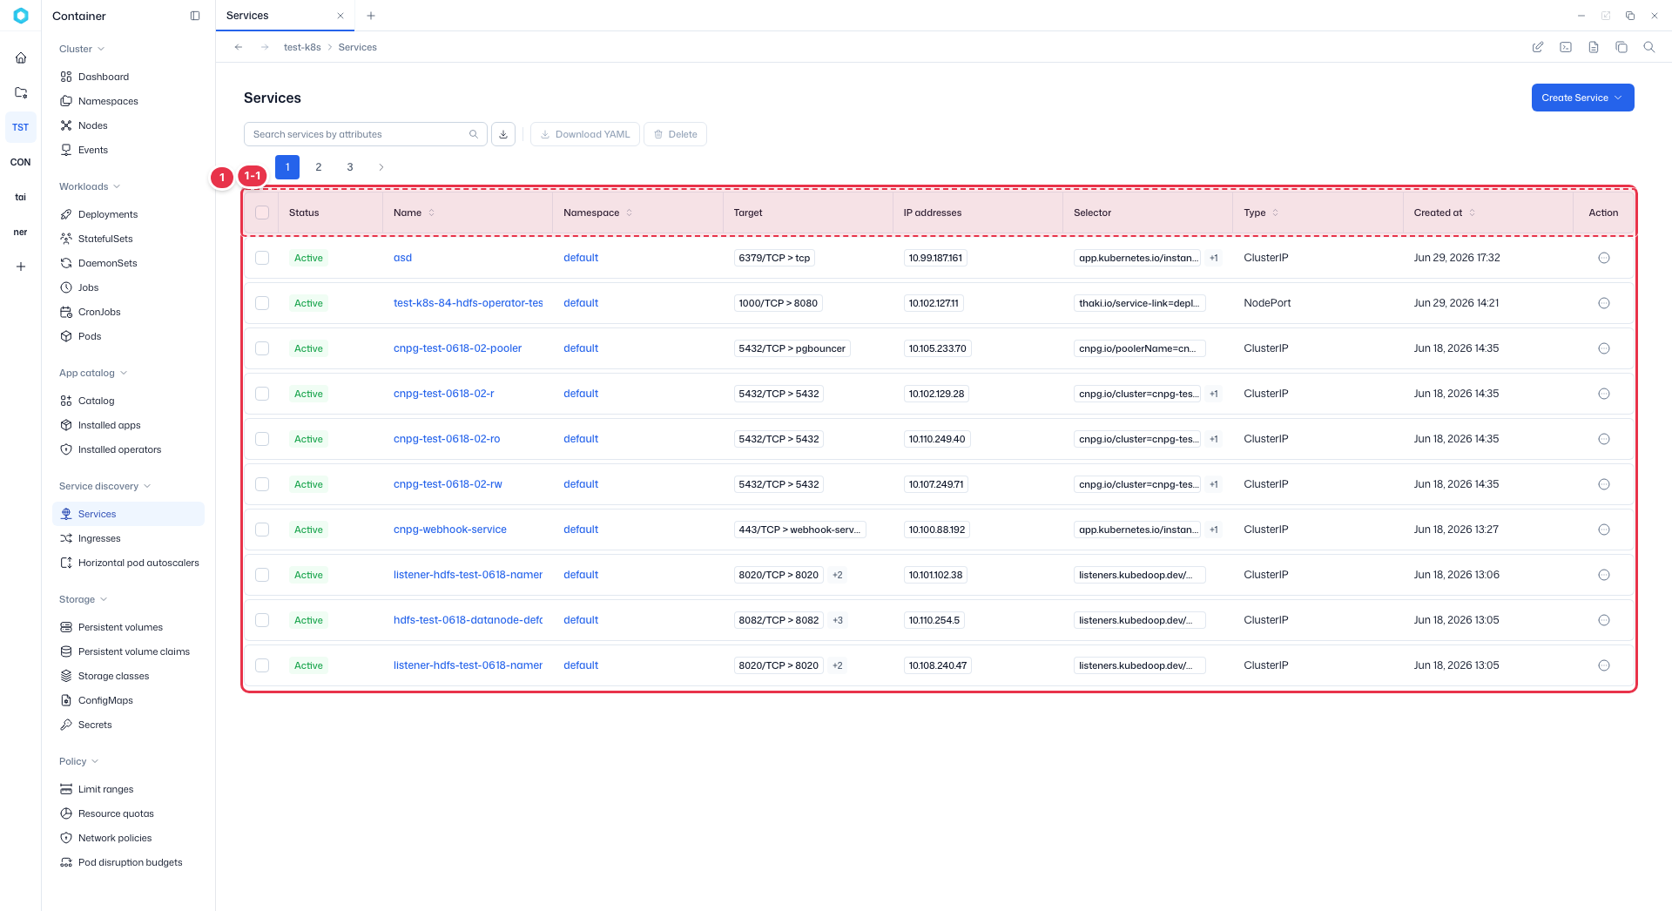This screenshot has width=1672, height=911.
Task: Select checkbox for cnpg-test-0618-02-pooler row
Action: point(262,348)
